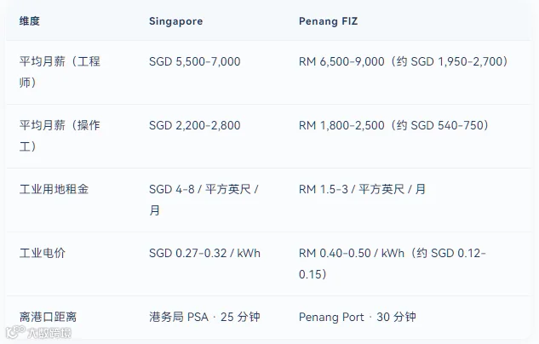The image size is (539, 344).
Task: Click the SGD 5,500-7,000 cell
Action: [194, 61]
